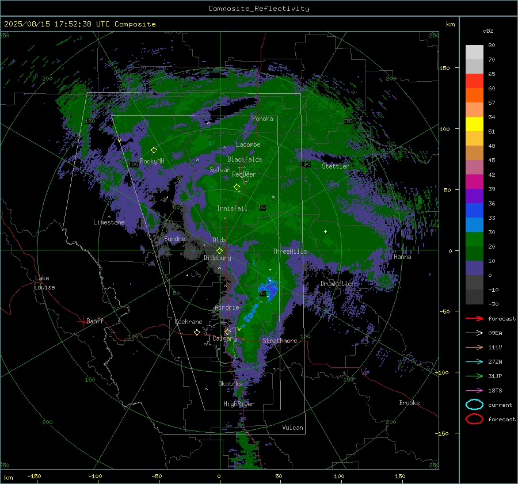Click the red forecast arrow in legend
The width and height of the screenshot is (518, 484).
click(474, 318)
